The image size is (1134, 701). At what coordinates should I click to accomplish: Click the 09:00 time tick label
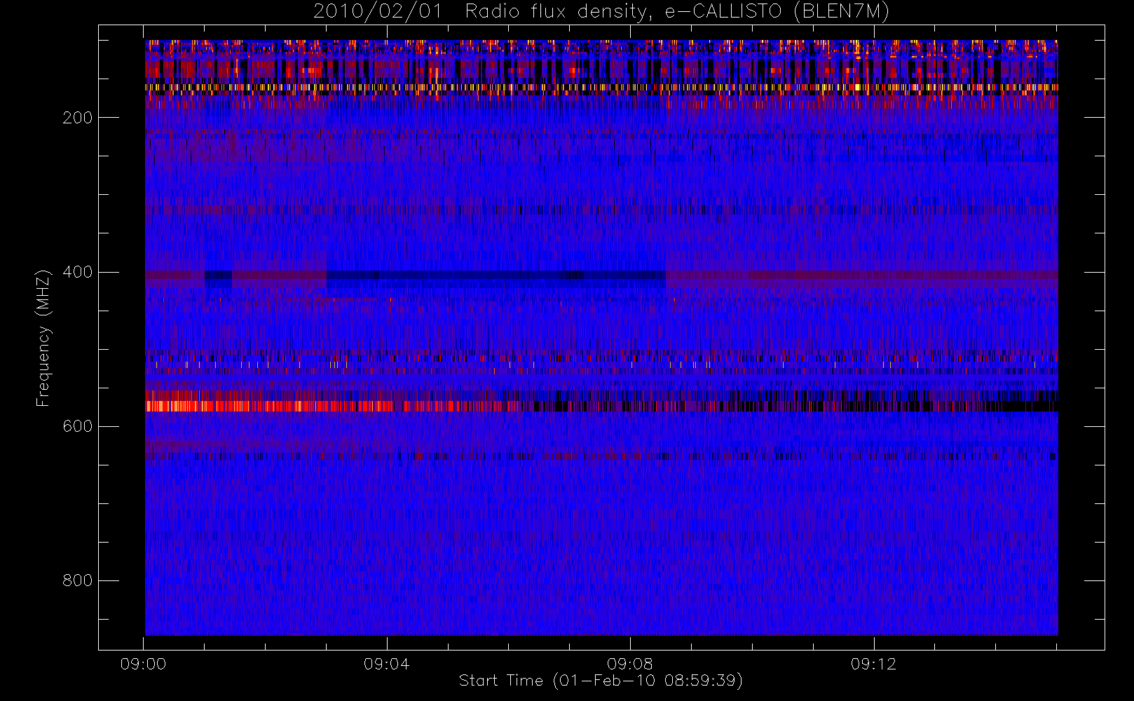143,664
